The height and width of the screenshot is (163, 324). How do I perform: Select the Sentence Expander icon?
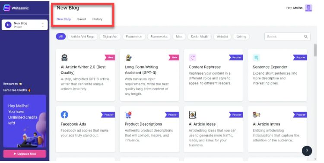click(x=257, y=57)
